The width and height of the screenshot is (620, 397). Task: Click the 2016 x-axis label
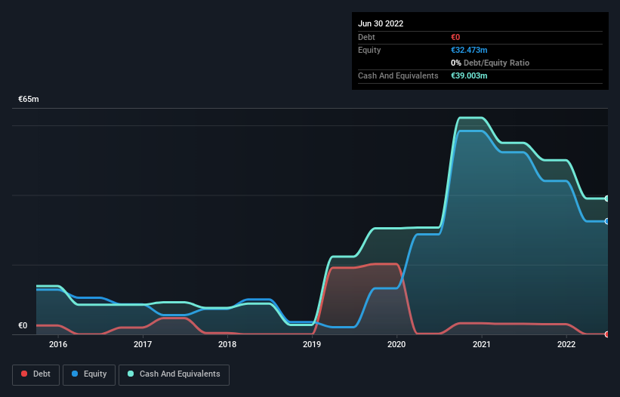(x=58, y=344)
